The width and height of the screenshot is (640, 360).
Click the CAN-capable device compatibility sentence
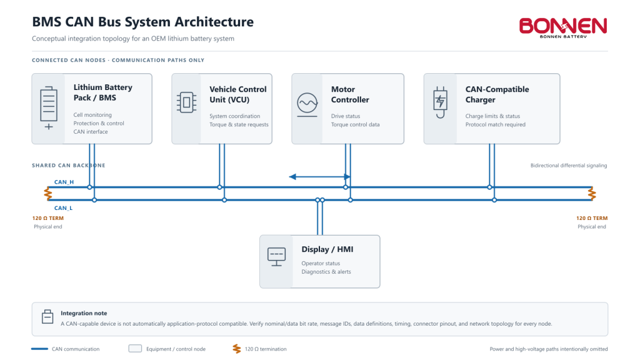tap(306, 324)
